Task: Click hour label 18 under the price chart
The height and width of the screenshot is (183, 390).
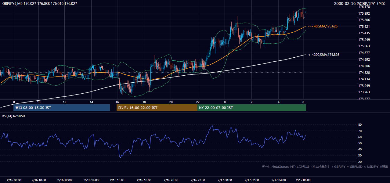Action: (144, 102)
